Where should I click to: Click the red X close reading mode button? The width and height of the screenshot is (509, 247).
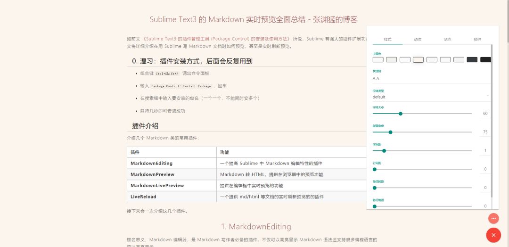pyautogui.click(x=493, y=235)
